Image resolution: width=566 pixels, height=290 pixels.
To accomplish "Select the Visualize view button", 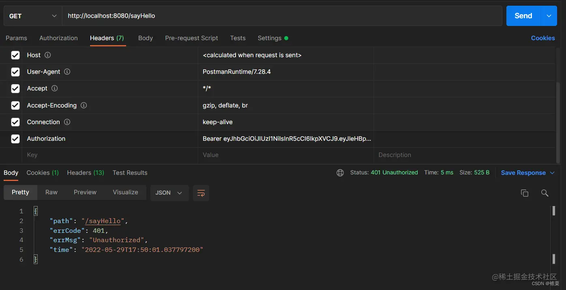I will pos(125,192).
